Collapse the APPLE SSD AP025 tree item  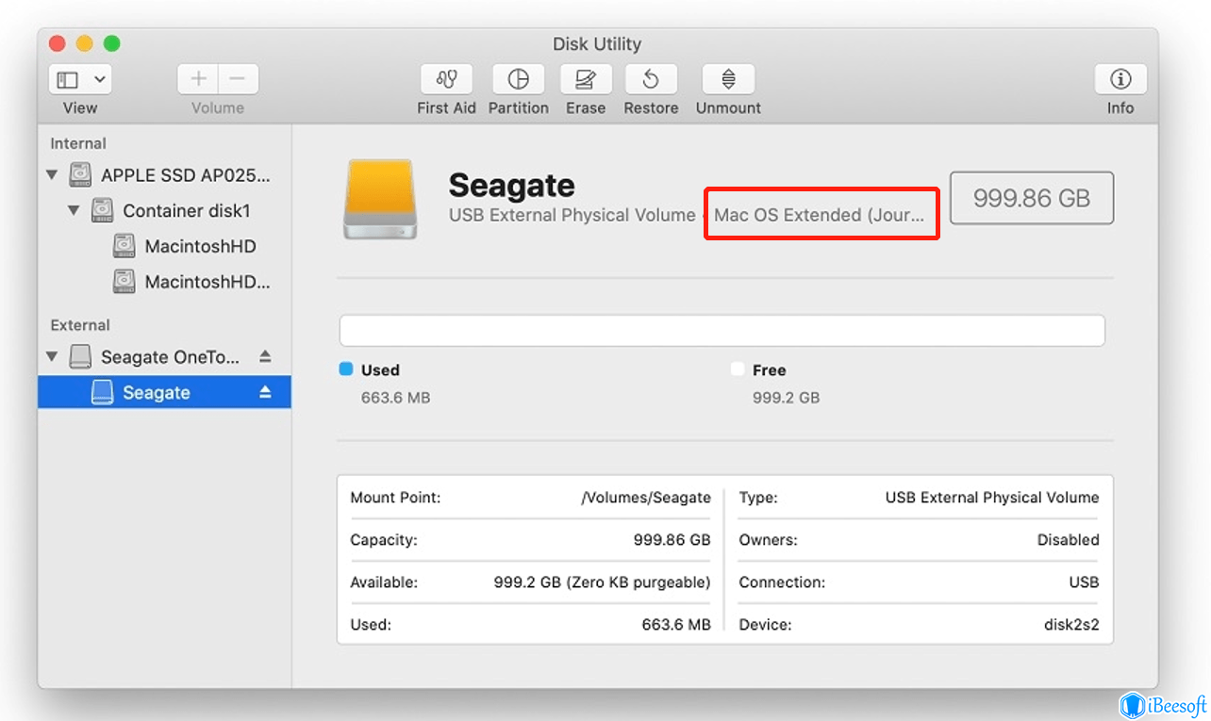point(52,174)
